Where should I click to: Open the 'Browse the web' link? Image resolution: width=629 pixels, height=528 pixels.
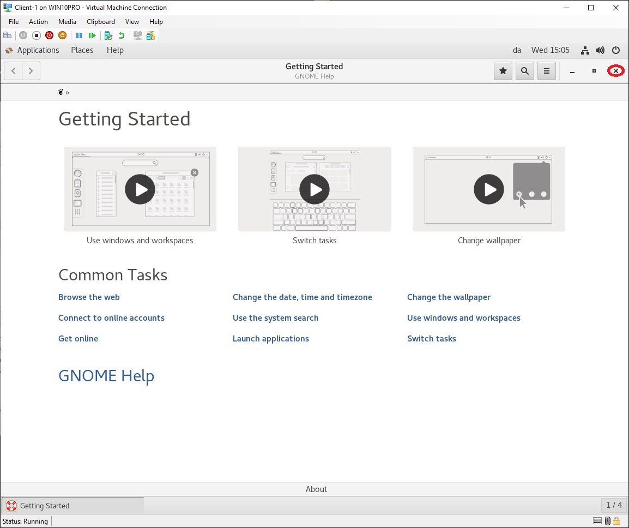(x=89, y=297)
